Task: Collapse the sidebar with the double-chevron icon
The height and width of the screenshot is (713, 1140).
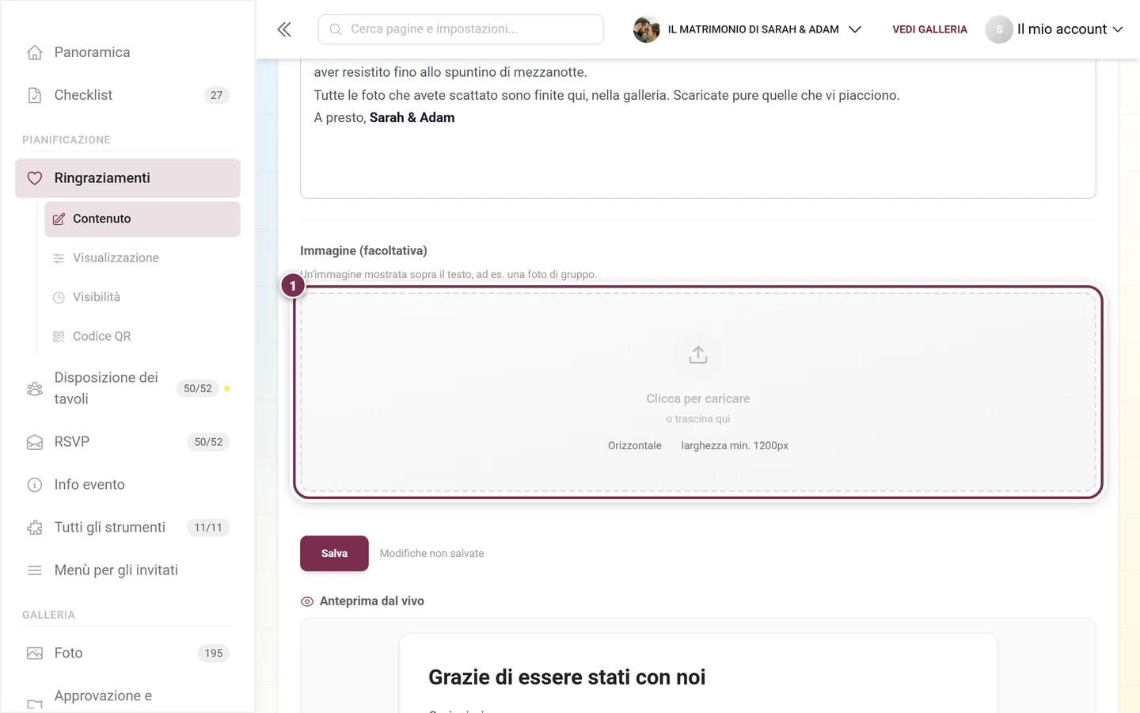Action: (x=284, y=29)
